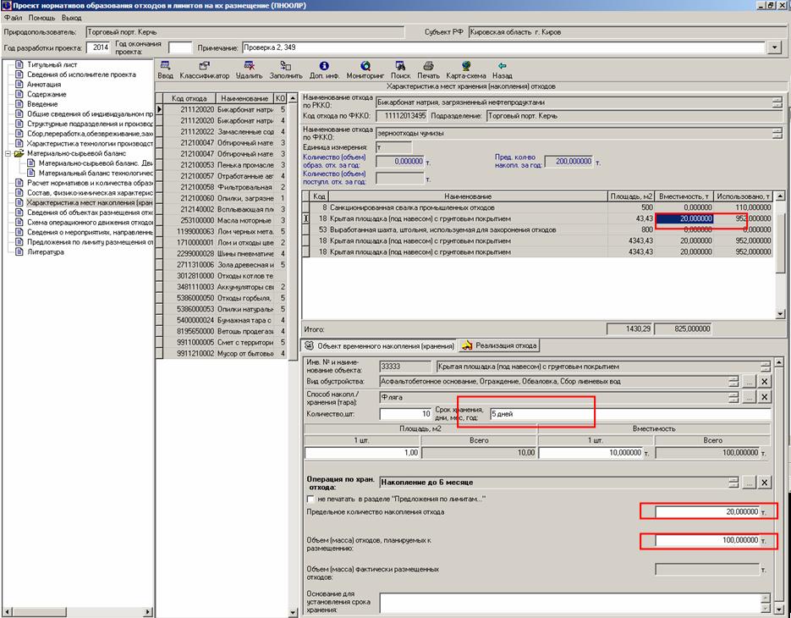Screen dimensions: 791x618
Task: Open the Файл menu
Action: [x=13, y=17]
